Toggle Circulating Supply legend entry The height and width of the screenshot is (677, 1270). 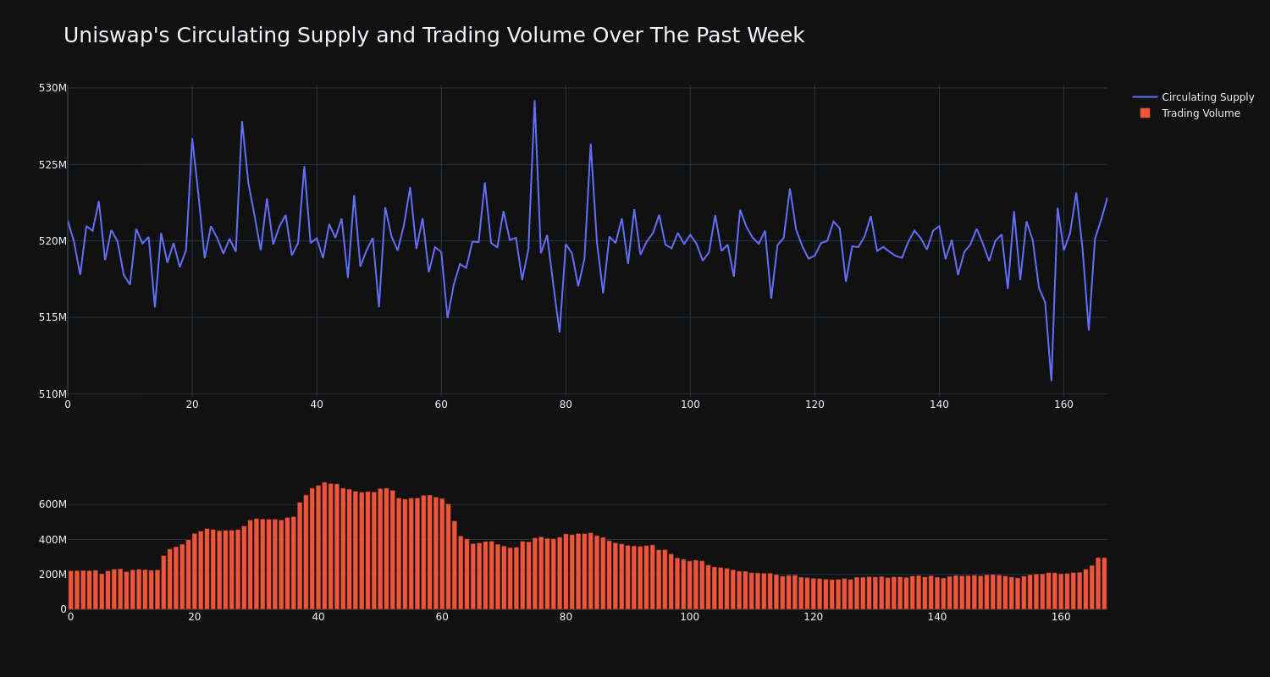click(x=1193, y=97)
